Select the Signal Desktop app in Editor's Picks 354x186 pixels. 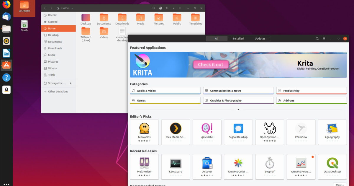click(x=238, y=132)
